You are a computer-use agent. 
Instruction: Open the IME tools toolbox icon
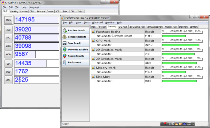[180, 124]
